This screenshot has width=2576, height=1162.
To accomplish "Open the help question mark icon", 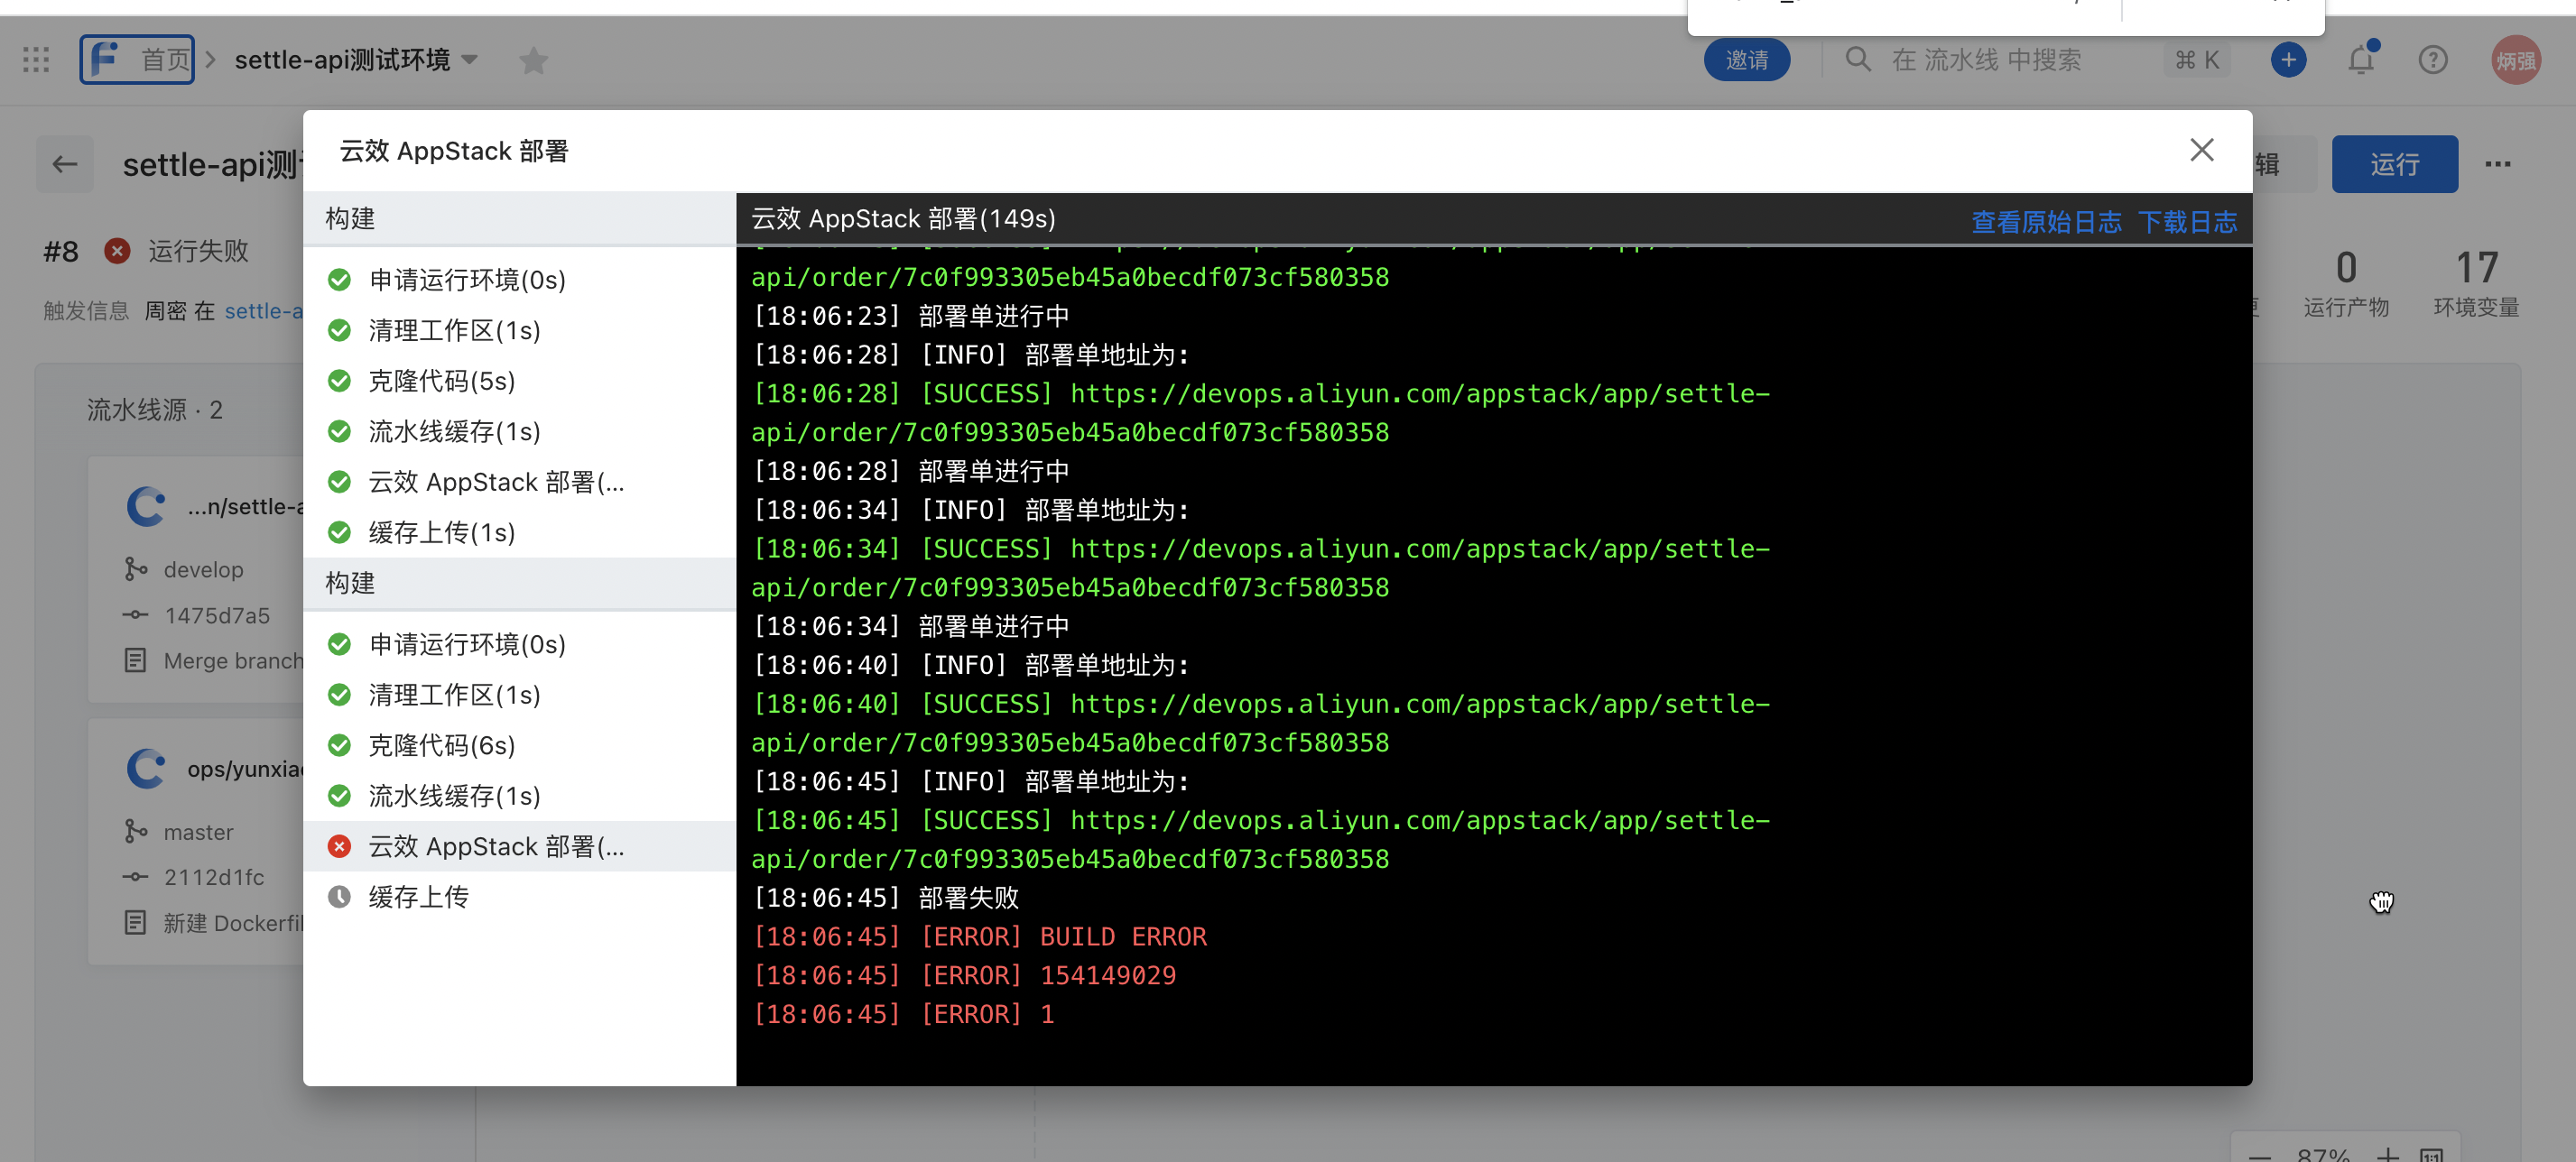I will point(2432,60).
